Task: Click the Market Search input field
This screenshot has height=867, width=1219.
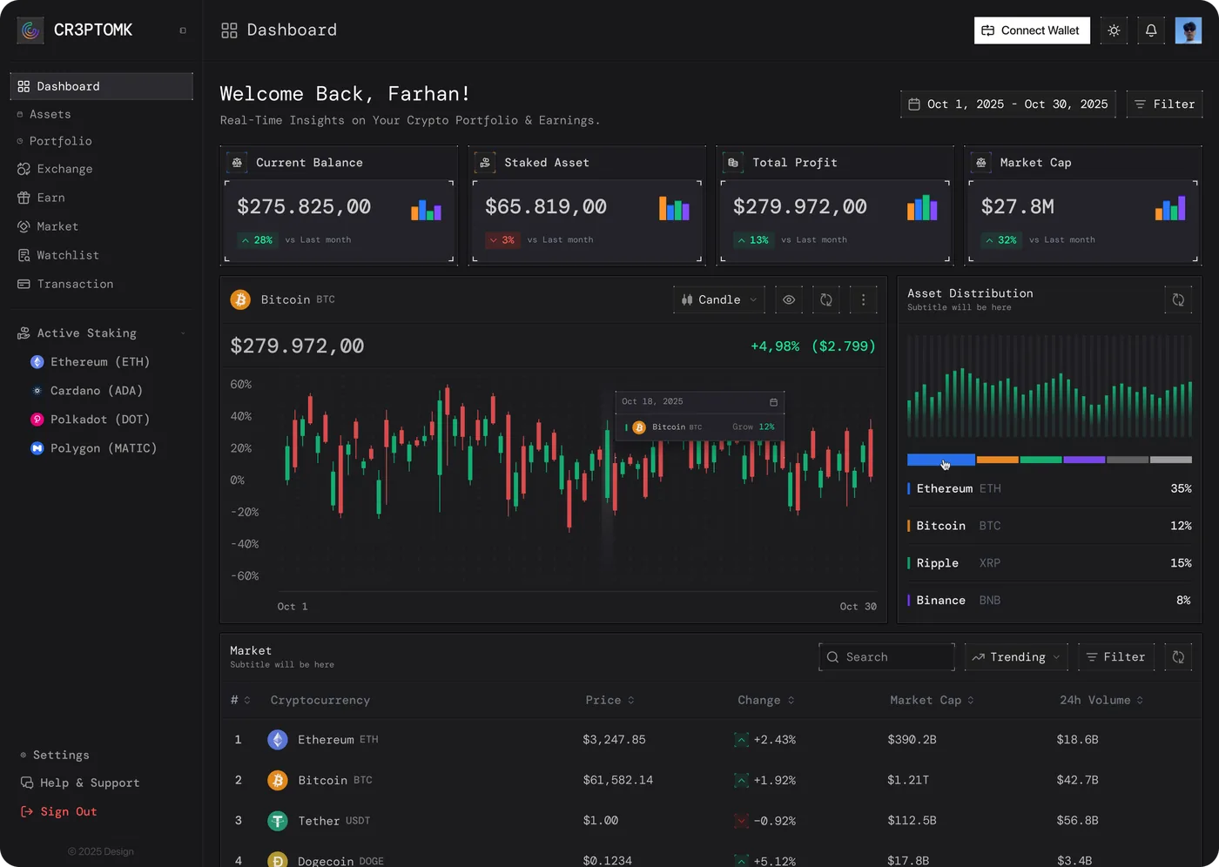Action: pos(886,657)
